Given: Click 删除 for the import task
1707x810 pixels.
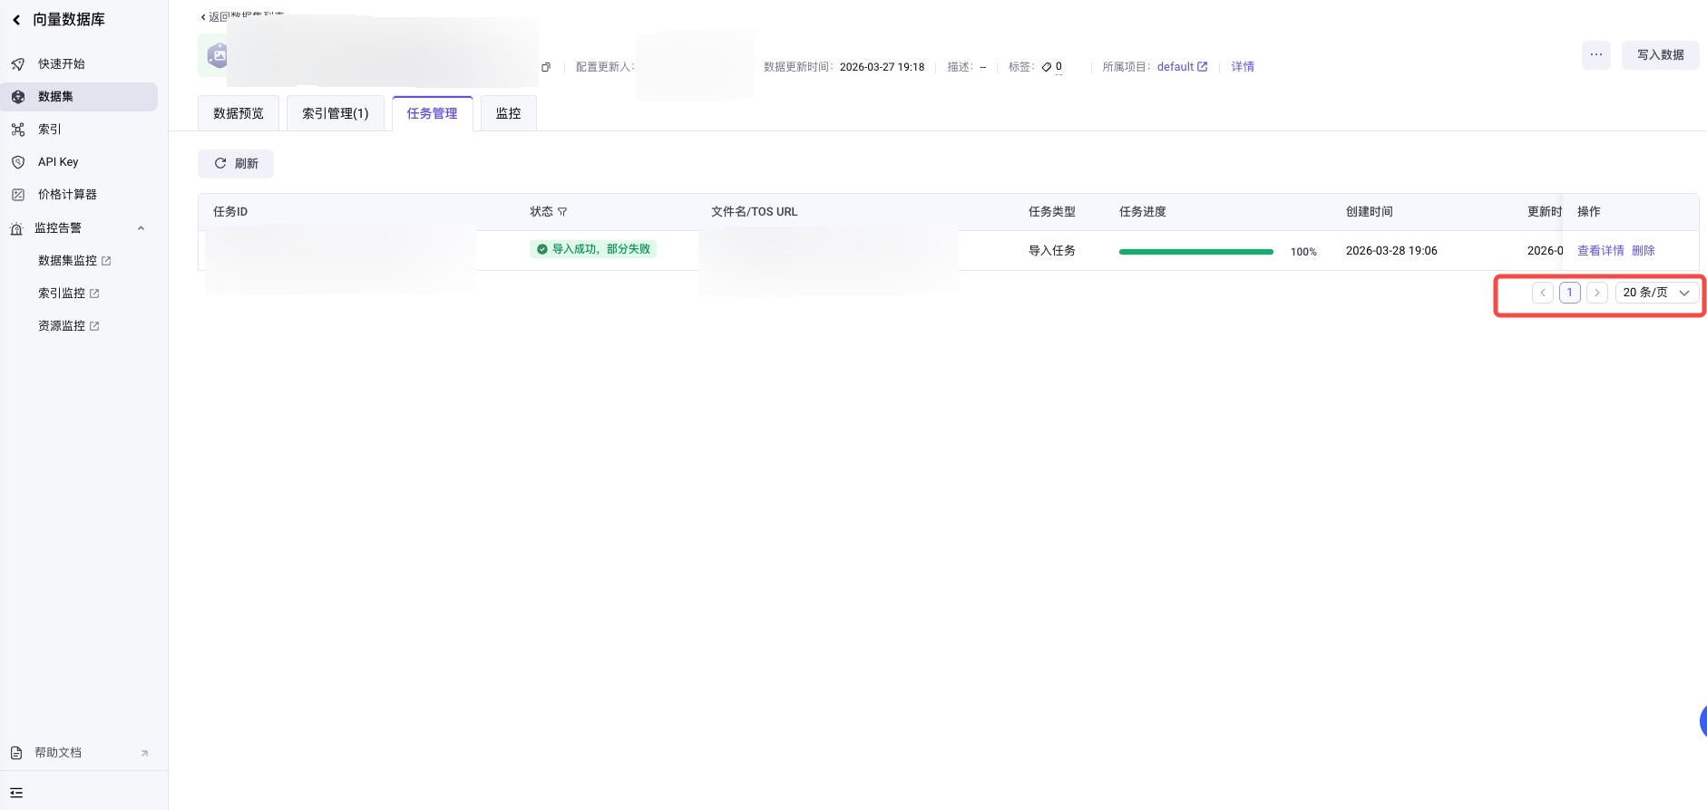Looking at the screenshot, I should (1644, 250).
